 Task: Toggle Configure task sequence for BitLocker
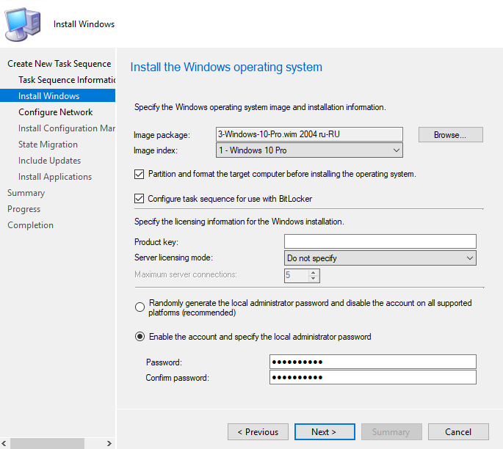click(139, 199)
